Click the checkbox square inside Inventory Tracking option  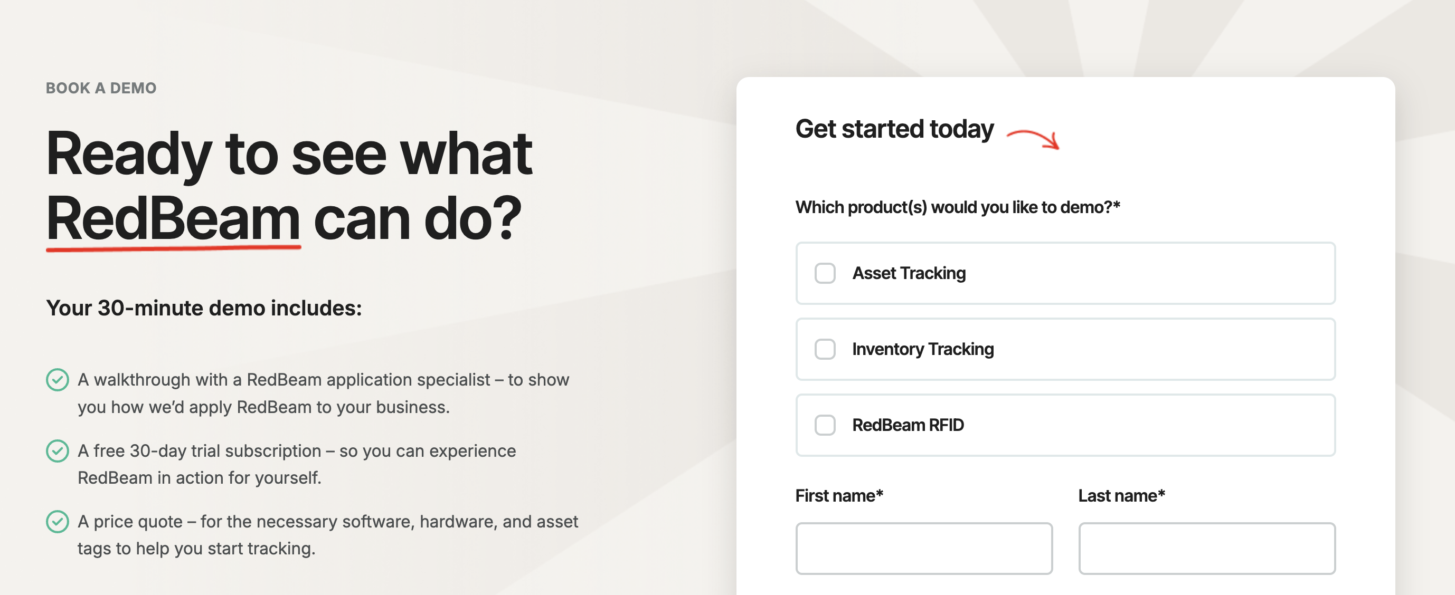click(x=825, y=349)
